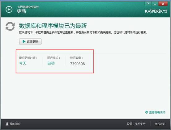Select the signature count 7390308
The image size is (171, 130).
77,64
